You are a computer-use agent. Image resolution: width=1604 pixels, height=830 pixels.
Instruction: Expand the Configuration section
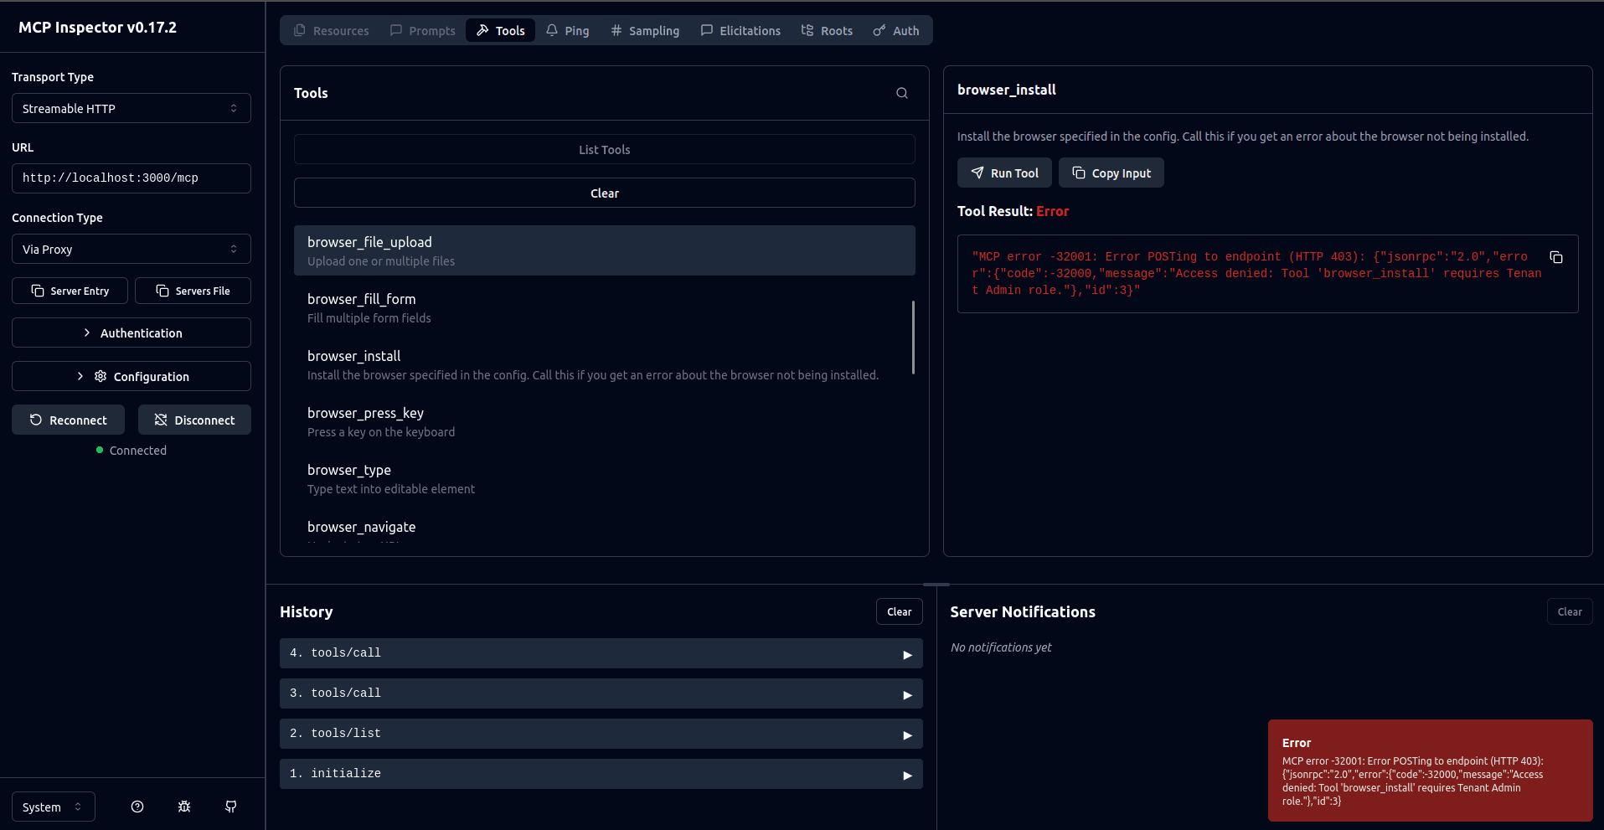pyautogui.click(x=131, y=376)
